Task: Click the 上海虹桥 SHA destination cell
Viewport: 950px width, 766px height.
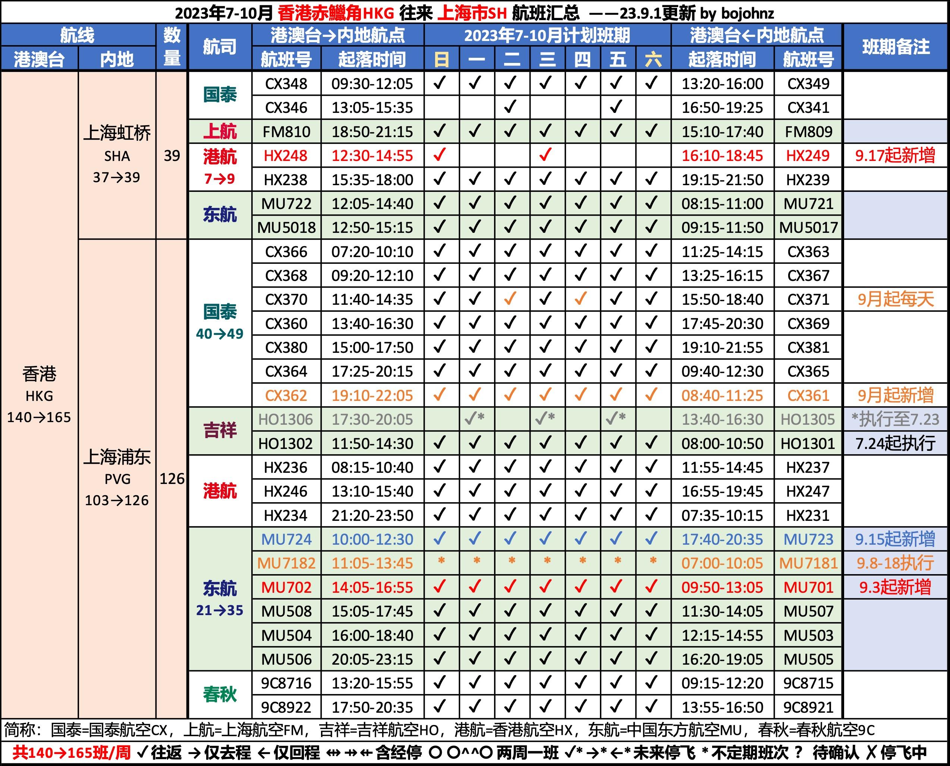Action: 117,155
